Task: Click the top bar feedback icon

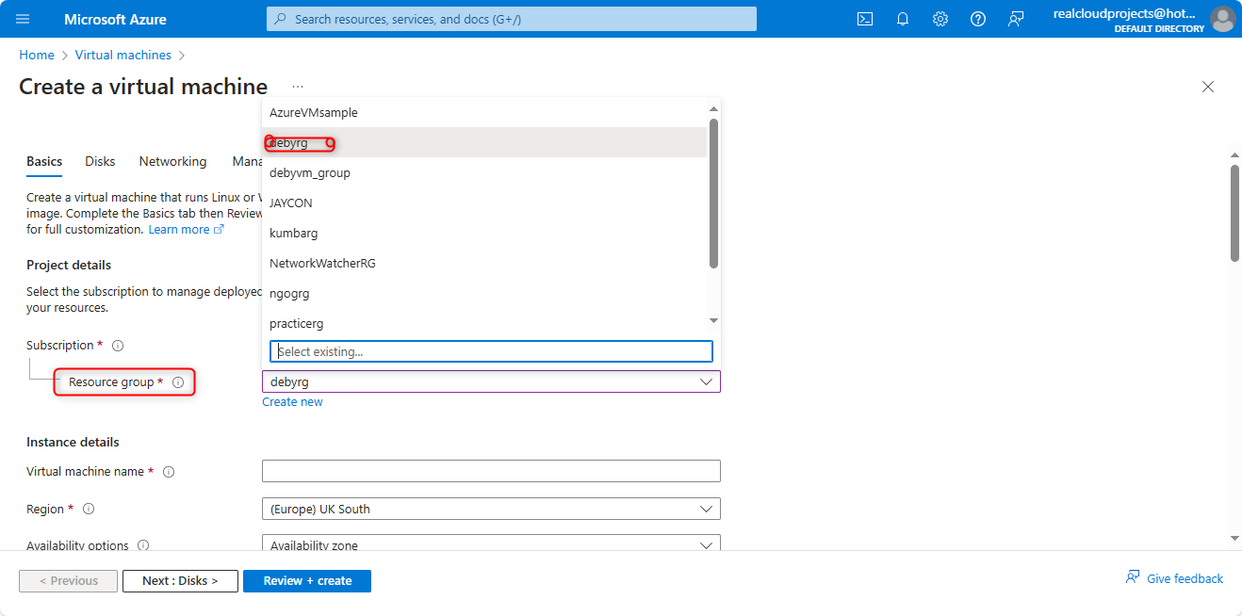Action: click(1015, 19)
